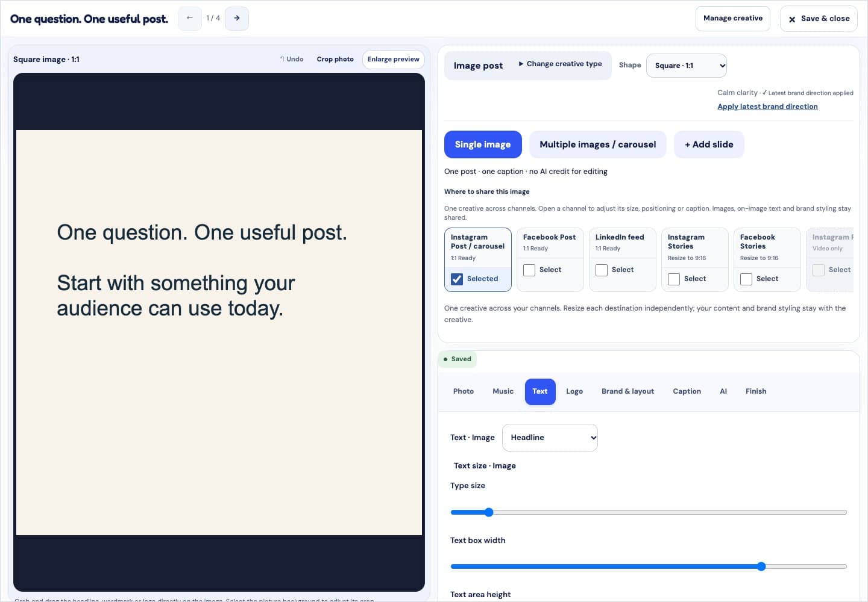Select the Facebook Post checkbox
Viewport: 868px width, 602px height.
click(x=529, y=270)
